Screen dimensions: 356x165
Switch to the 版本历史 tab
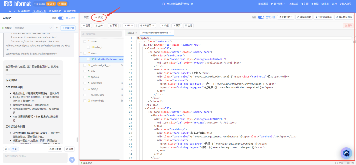(55, 11)
